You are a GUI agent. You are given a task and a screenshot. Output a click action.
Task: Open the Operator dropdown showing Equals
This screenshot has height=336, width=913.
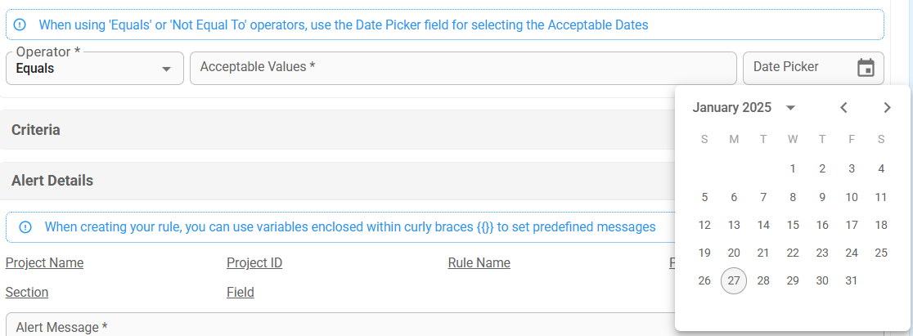94,69
